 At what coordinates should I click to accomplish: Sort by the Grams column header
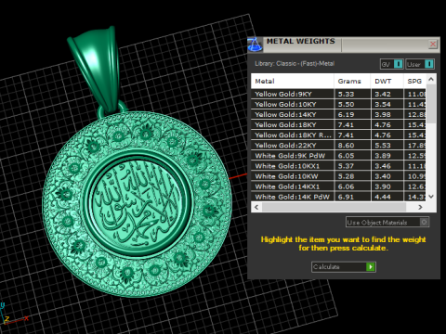pos(352,81)
